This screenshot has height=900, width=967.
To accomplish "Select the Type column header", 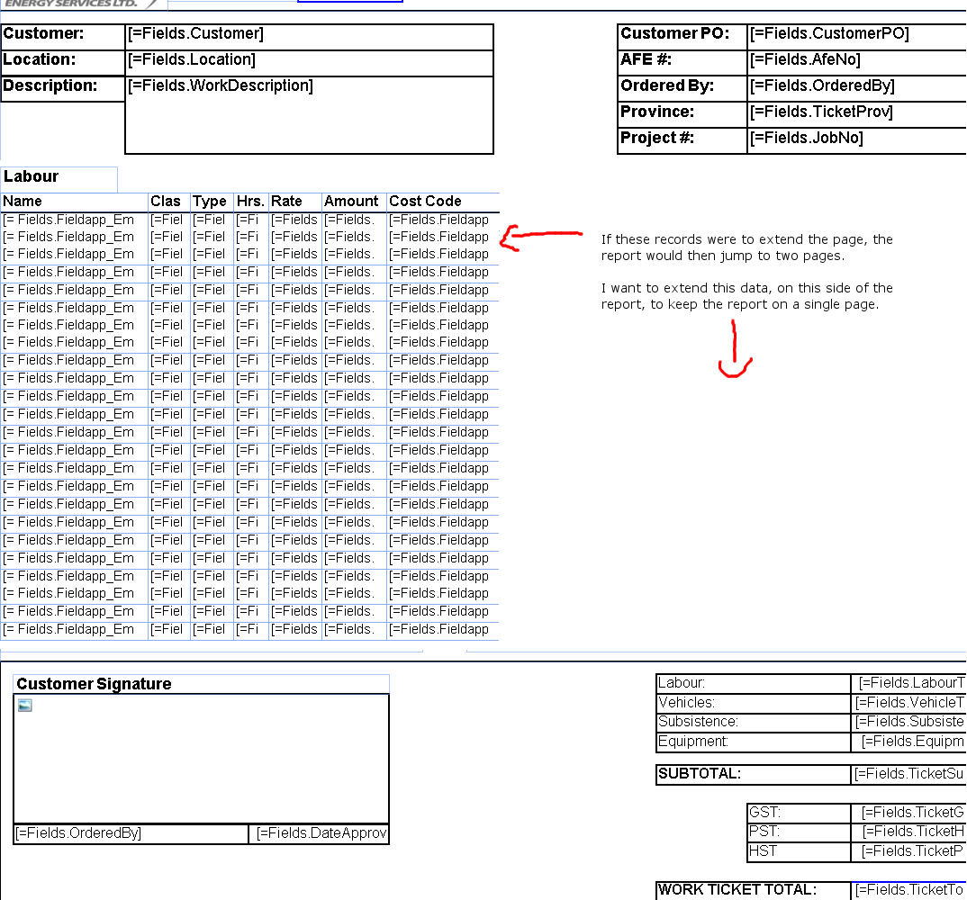I will click(212, 202).
